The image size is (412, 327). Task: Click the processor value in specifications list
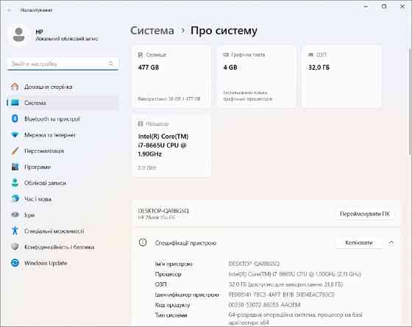coord(295,274)
